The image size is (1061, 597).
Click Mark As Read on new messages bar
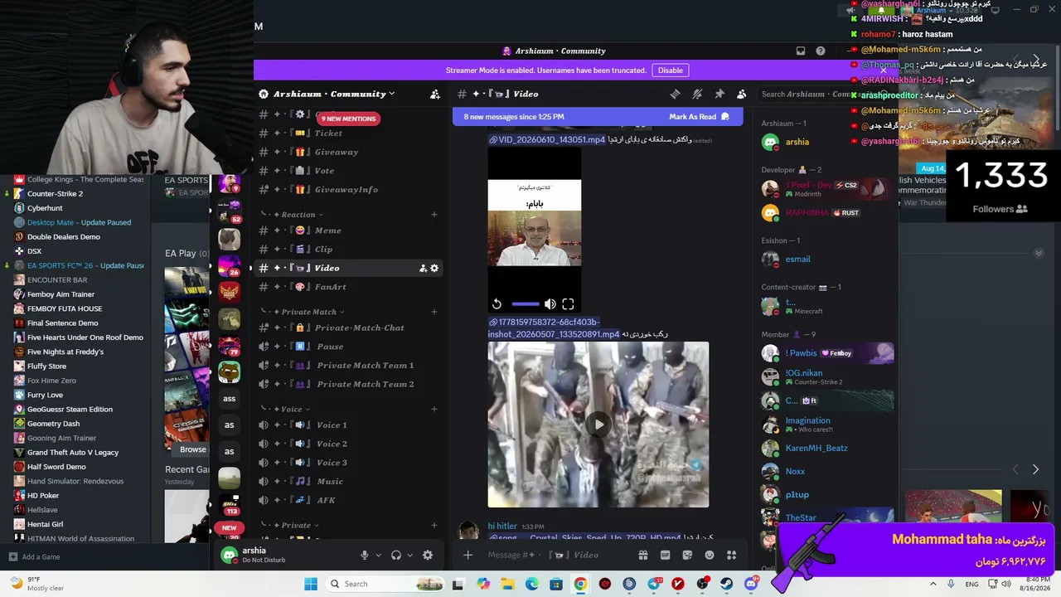click(700, 117)
